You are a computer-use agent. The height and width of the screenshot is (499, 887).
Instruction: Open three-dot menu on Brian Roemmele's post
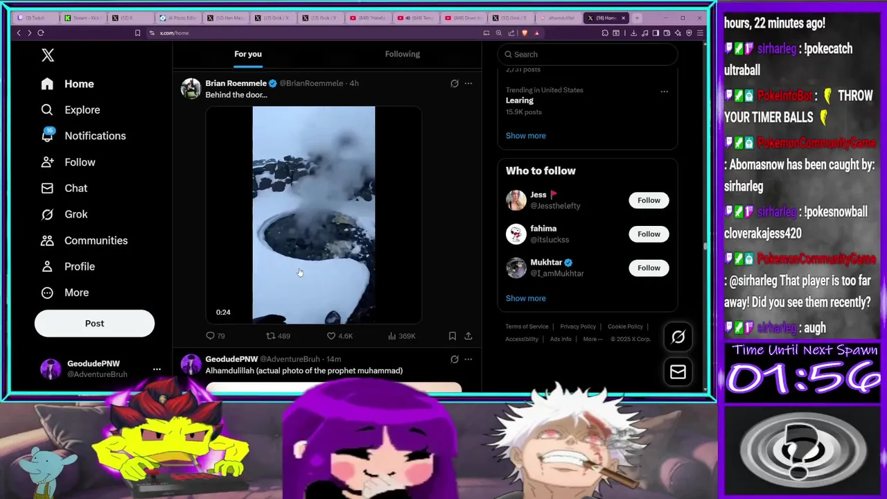468,83
